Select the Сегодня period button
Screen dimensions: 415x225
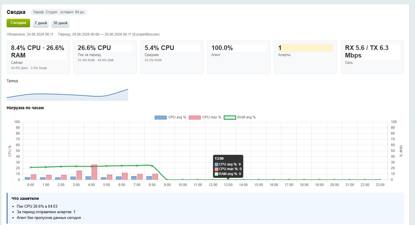(x=18, y=23)
